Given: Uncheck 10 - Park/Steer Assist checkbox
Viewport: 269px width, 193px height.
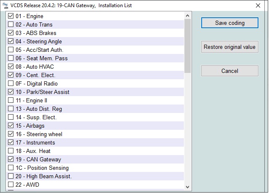Looking at the screenshot, I should 11,92.
